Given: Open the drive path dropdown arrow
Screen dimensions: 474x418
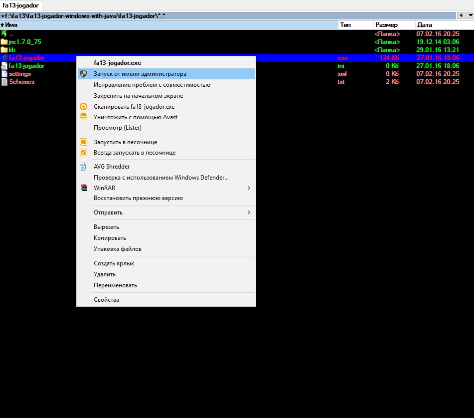Looking at the screenshot, I should click(2, 16).
